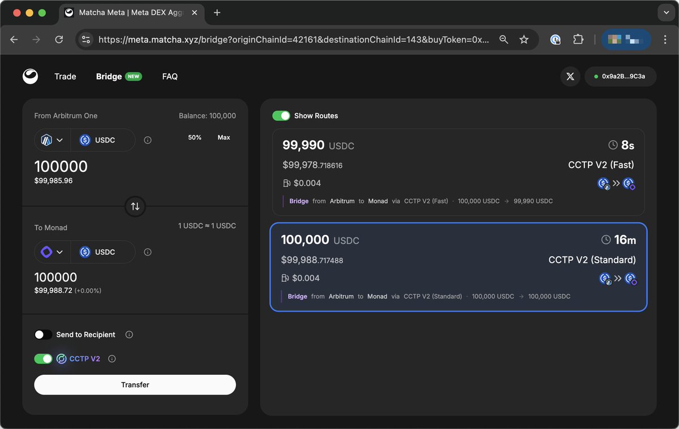The height and width of the screenshot is (429, 679).
Task: Enable Send to Recipient toggle
Action: coord(43,335)
